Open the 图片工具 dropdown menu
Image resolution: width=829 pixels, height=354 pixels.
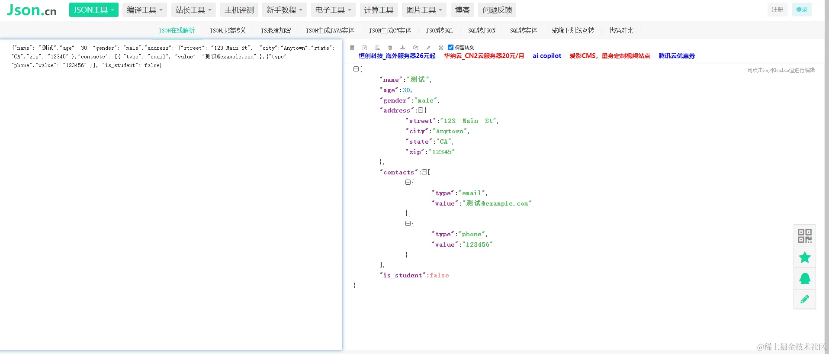[424, 10]
